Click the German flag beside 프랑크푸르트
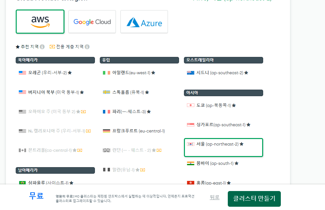Image resolution: width=325 pixels, height=210 pixels. [x=107, y=131]
